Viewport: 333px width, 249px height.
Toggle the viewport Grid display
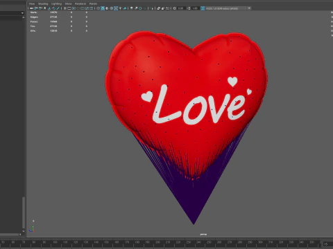point(65,8)
